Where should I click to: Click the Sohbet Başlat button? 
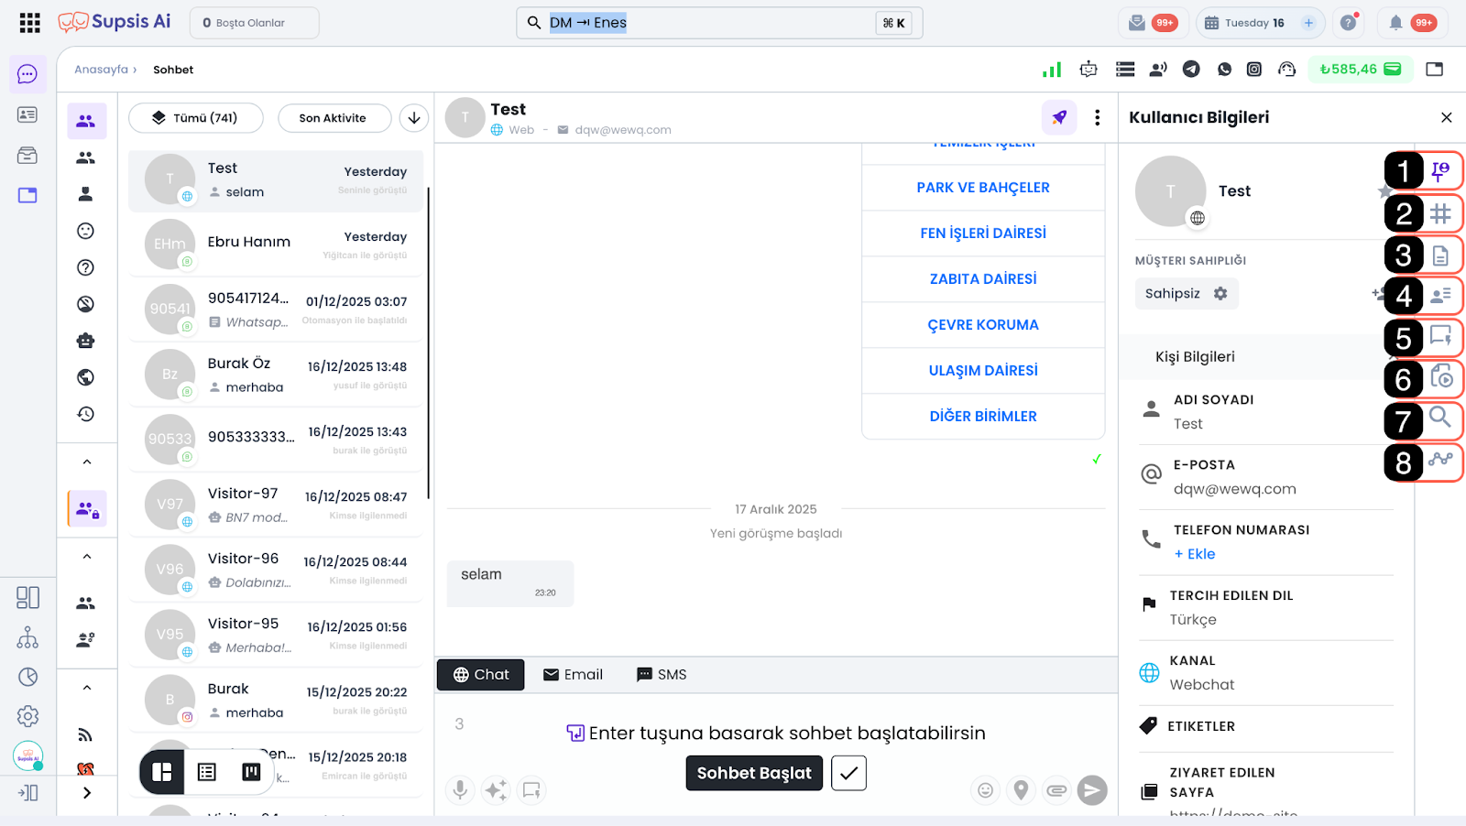(753, 773)
